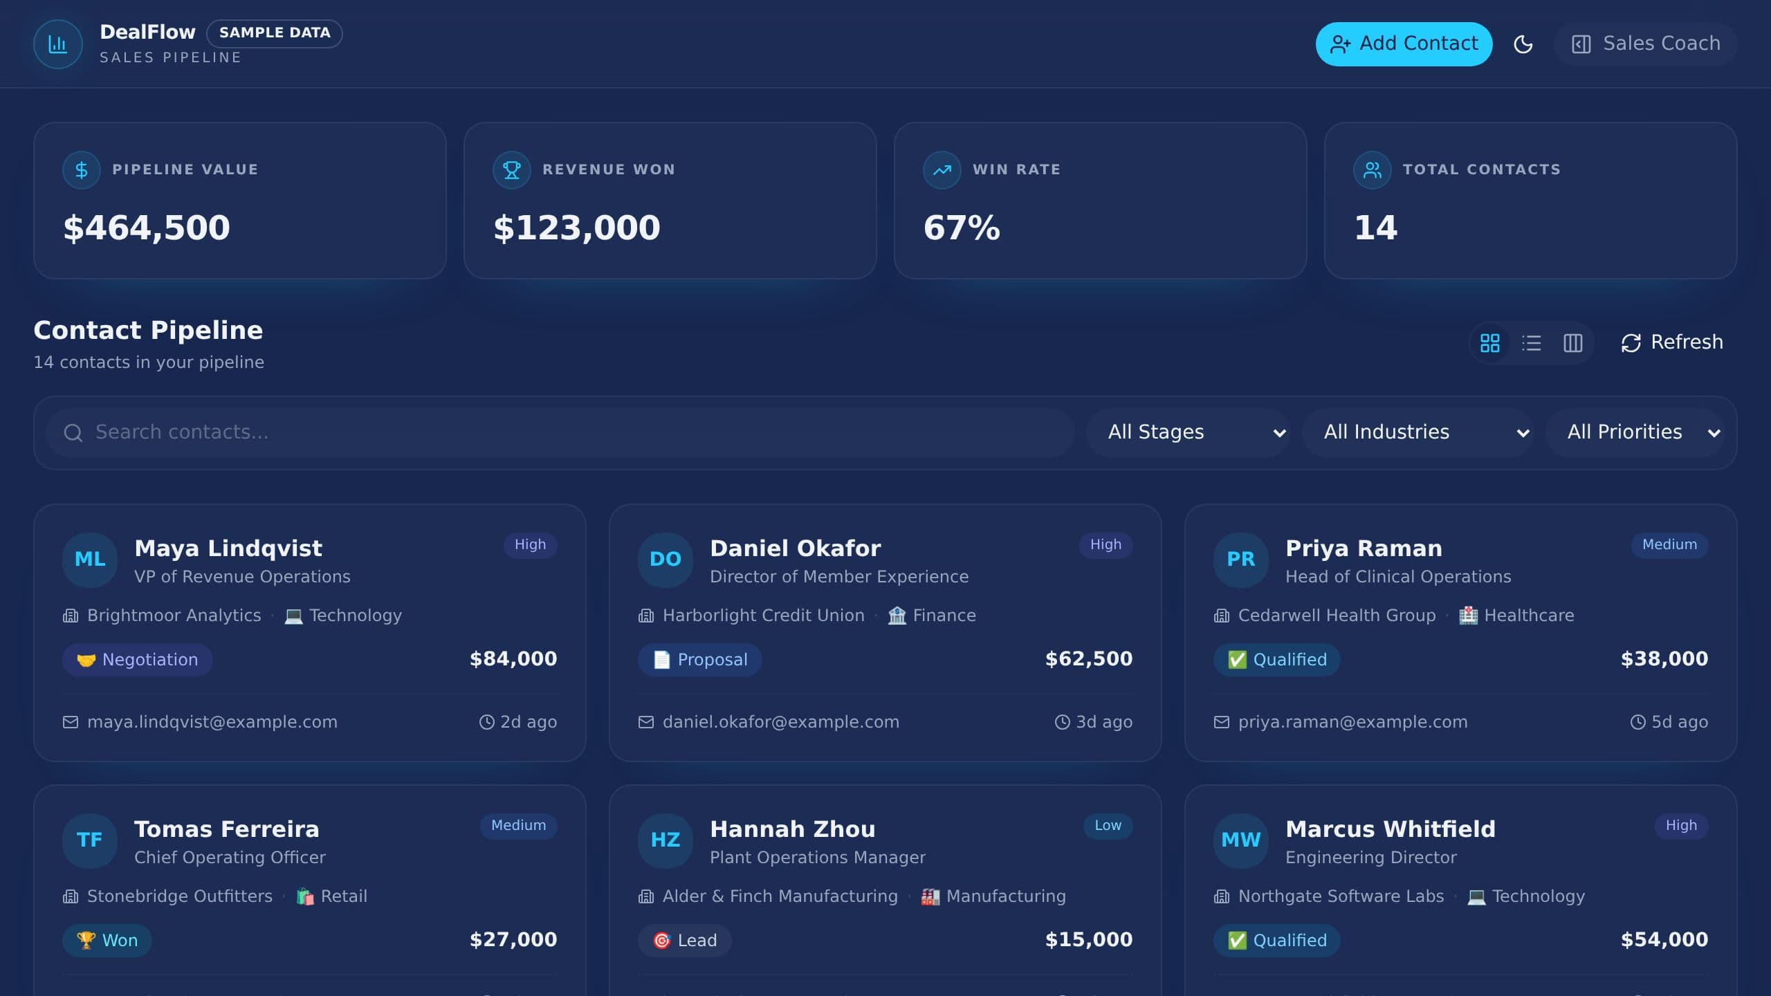Click the HZ avatar for Hannah Zhou
This screenshot has height=996, width=1771.
click(666, 840)
